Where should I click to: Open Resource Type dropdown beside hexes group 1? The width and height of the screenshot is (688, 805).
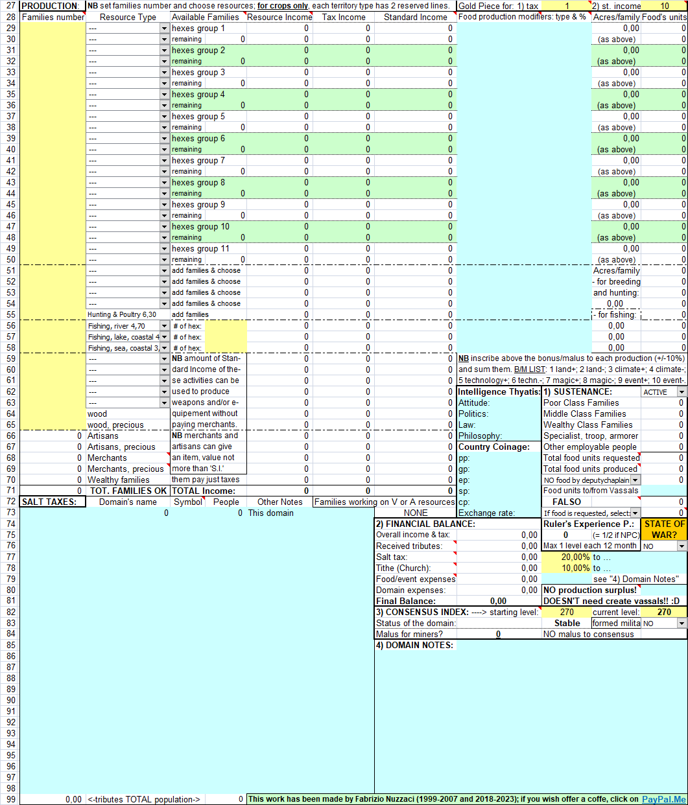(x=165, y=29)
